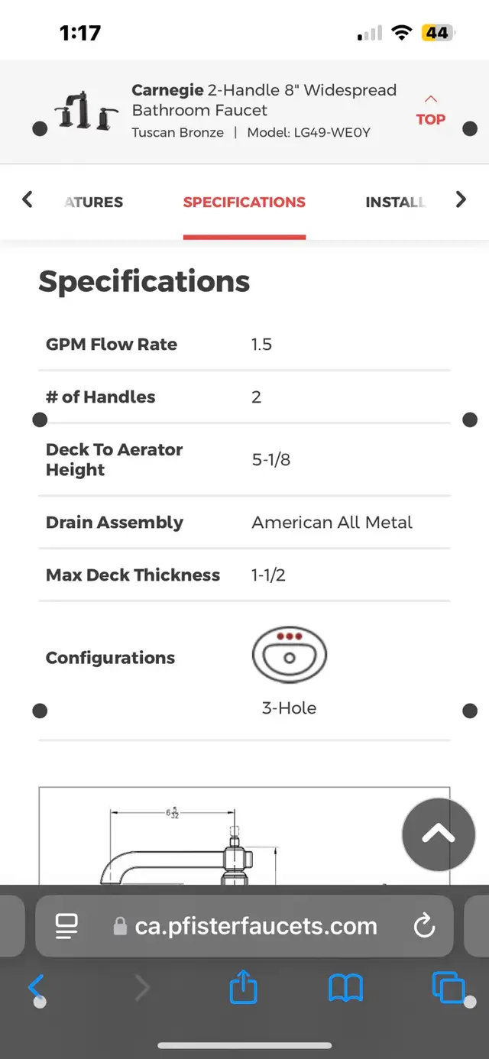The width and height of the screenshot is (489, 1059).
Task: Tap the battery indicator in status bar
Action: point(439,33)
